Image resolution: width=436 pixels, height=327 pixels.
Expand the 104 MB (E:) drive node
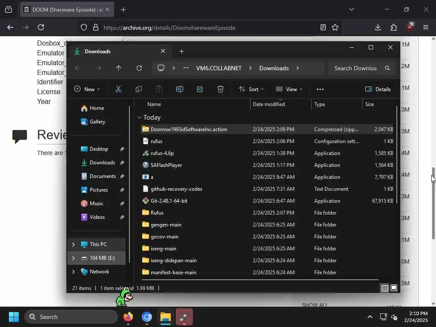pyautogui.click(x=73, y=258)
